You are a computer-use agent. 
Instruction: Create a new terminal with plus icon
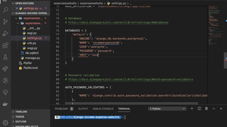(192, 109)
